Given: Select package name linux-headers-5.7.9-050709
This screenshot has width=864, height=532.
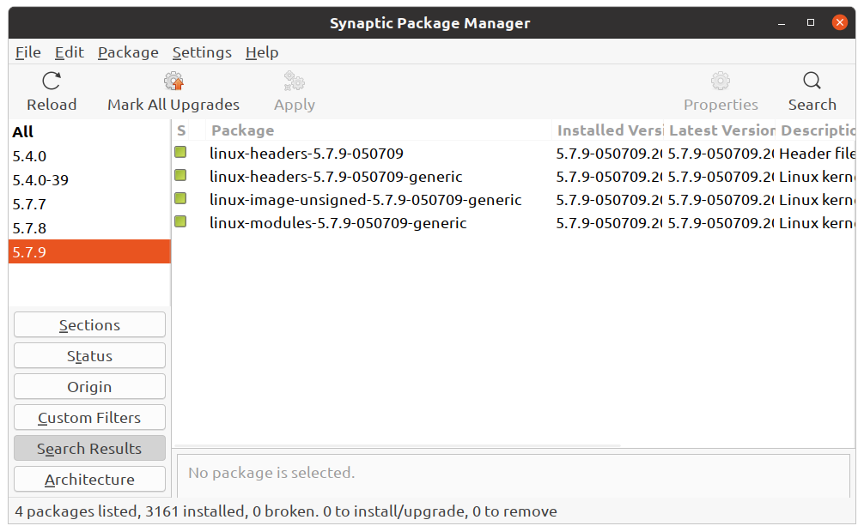Looking at the screenshot, I should point(307,153).
